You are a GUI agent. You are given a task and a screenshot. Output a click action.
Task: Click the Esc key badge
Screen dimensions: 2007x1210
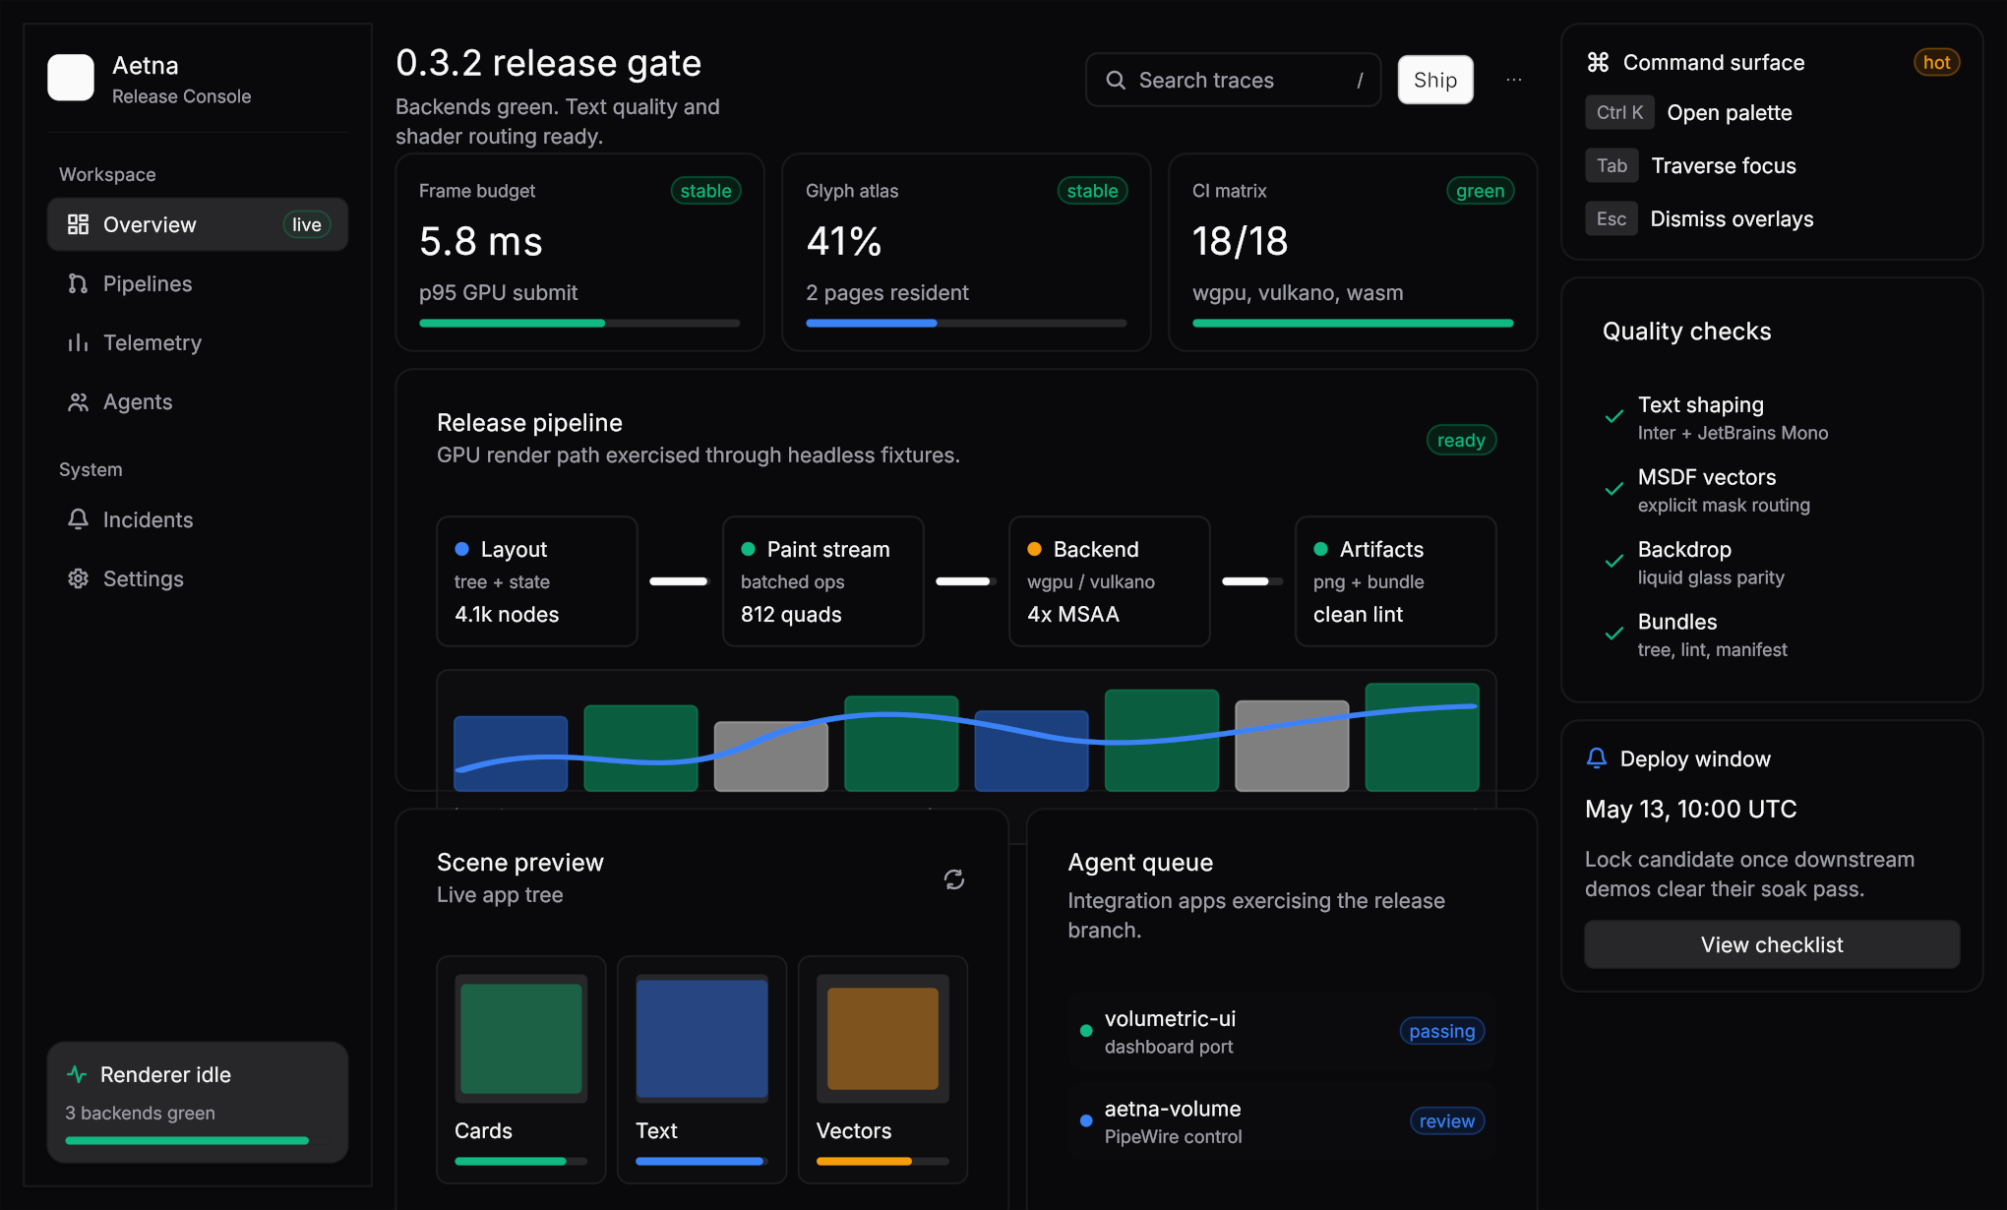[1611, 218]
